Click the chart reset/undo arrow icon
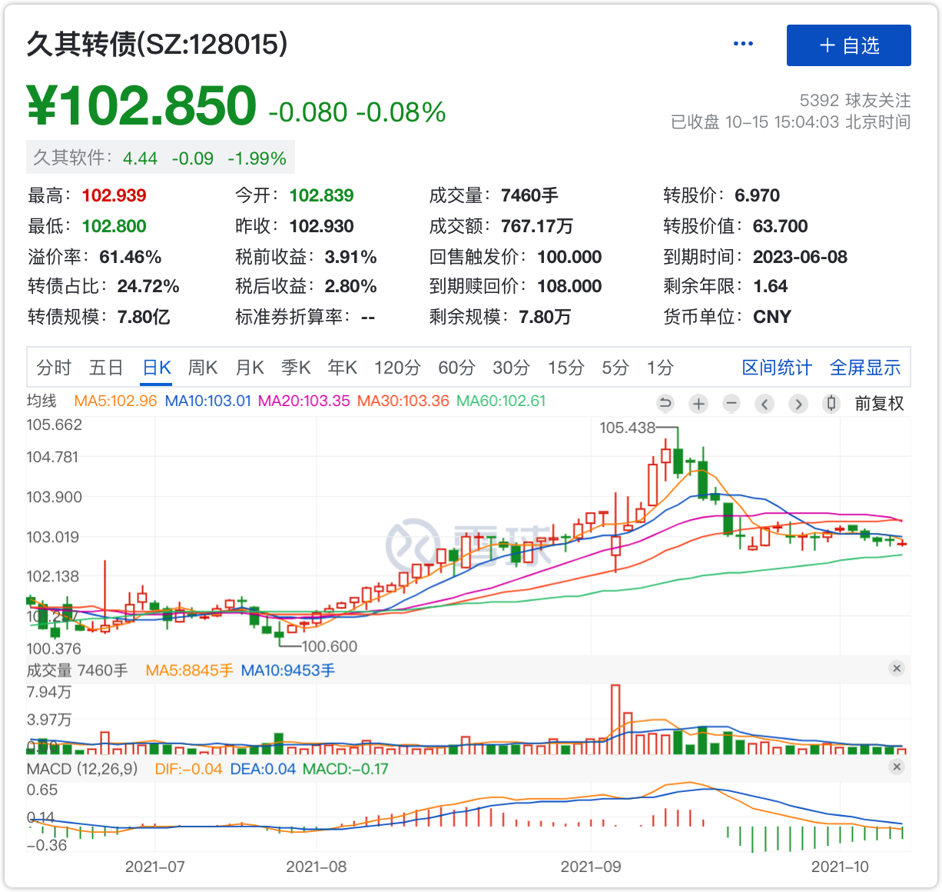The image size is (942, 892). click(x=665, y=404)
